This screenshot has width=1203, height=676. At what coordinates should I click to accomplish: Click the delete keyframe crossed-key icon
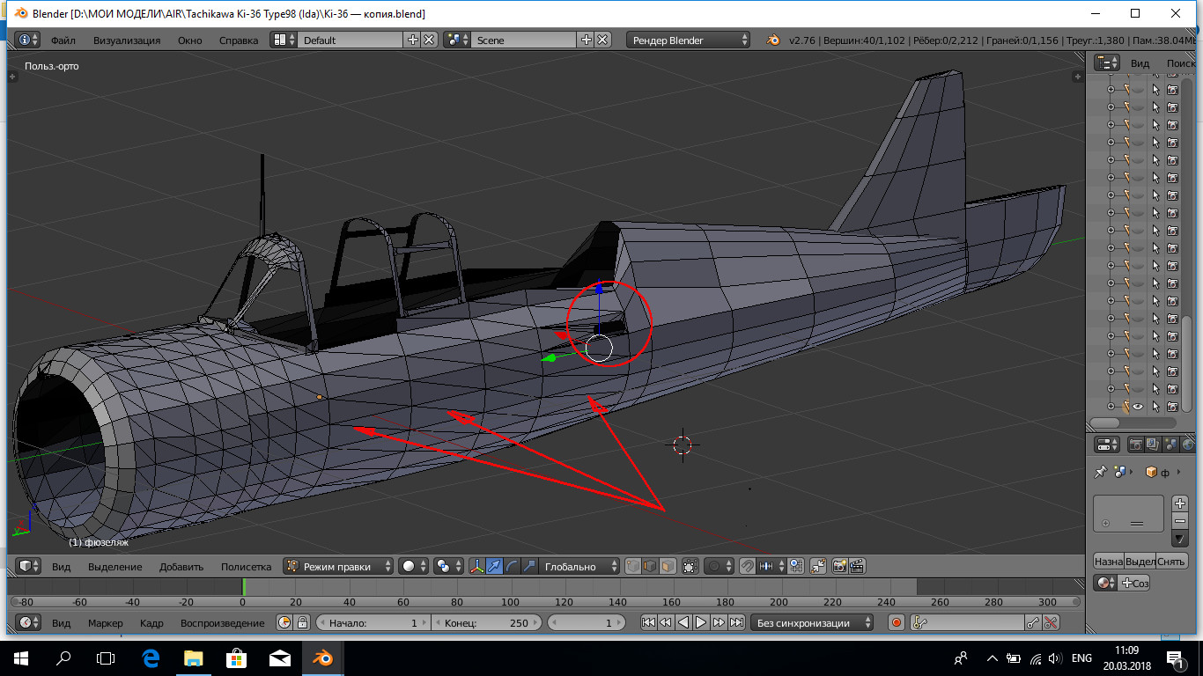[1051, 623]
